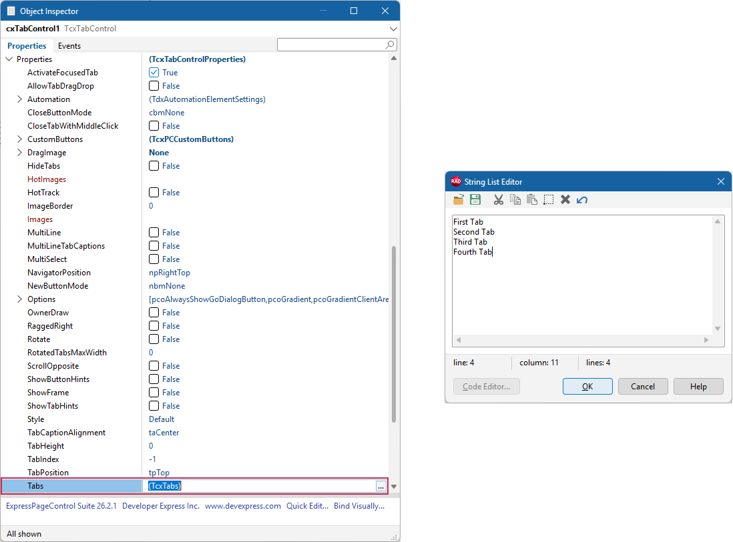Switch to the Events tab

69,46
